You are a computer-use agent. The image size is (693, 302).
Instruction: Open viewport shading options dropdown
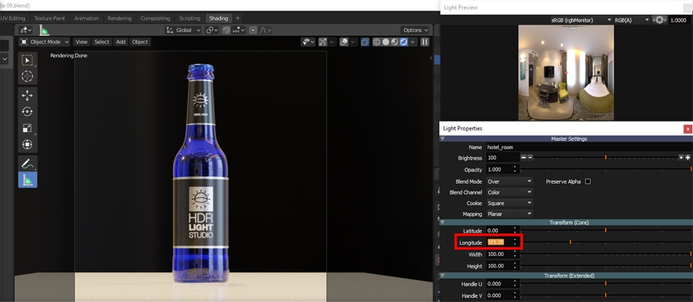coord(413,42)
